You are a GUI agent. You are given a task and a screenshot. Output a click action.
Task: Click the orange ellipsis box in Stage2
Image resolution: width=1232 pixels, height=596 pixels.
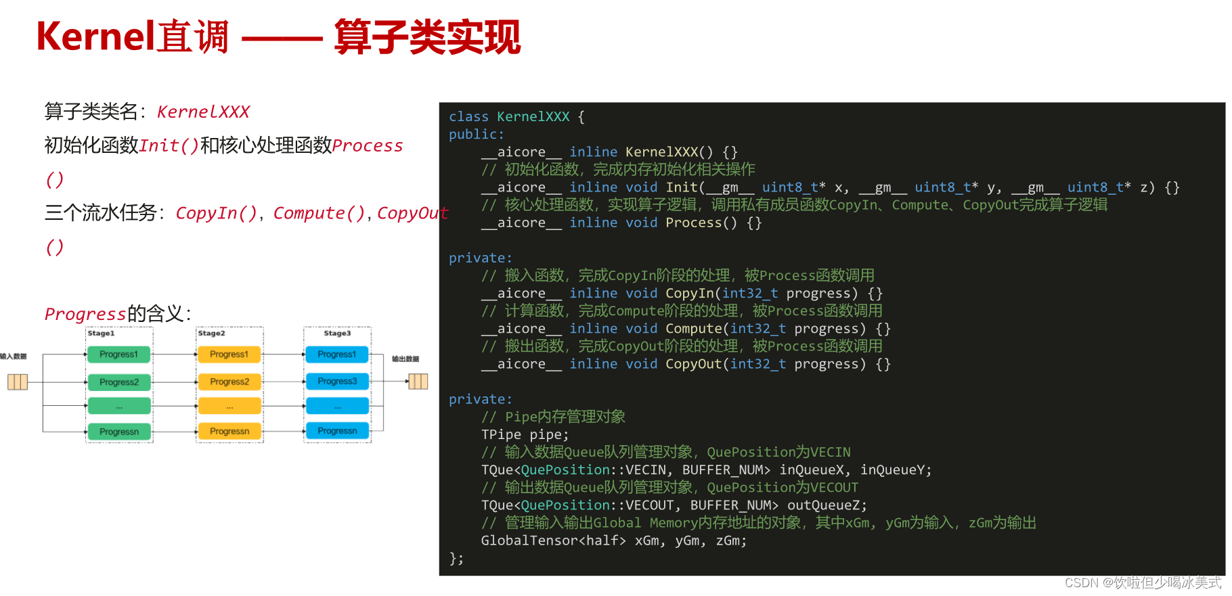(229, 407)
